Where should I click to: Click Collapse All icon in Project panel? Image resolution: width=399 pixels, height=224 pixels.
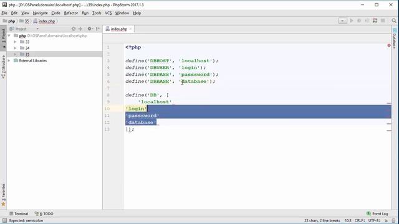click(x=80, y=29)
